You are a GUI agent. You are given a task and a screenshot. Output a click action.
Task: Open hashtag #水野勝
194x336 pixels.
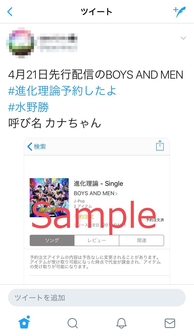pyautogui.click(x=28, y=107)
